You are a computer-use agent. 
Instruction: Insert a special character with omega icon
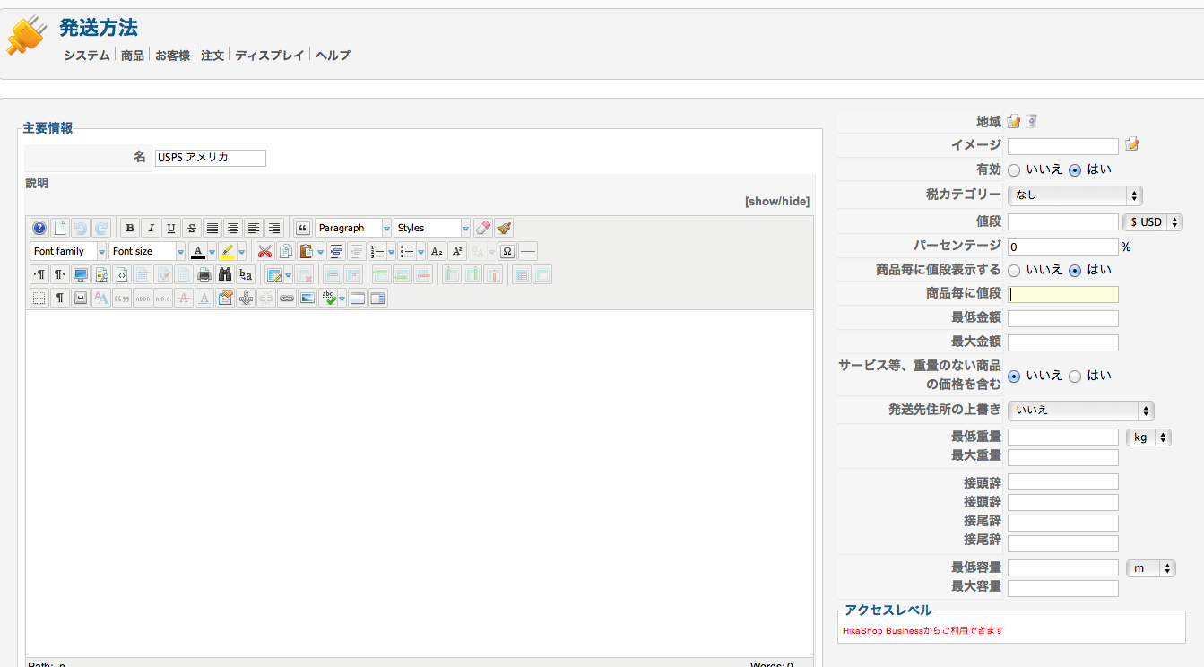[507, 251]
